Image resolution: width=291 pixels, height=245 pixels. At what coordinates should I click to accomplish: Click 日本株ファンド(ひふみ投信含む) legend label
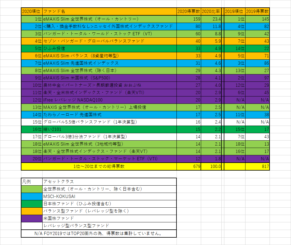pyautogui.click(x=110, y=204)
